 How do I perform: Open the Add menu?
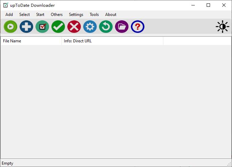click(x=9, y=15)
